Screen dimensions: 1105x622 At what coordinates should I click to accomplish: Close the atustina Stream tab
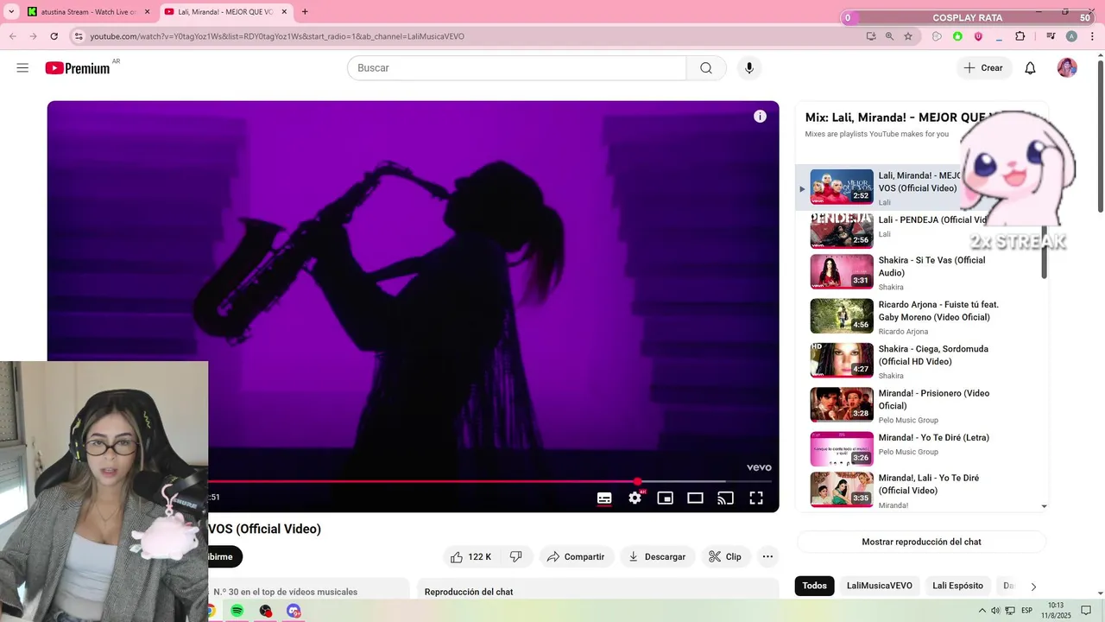pyautogui.click(x=147, y=12)
